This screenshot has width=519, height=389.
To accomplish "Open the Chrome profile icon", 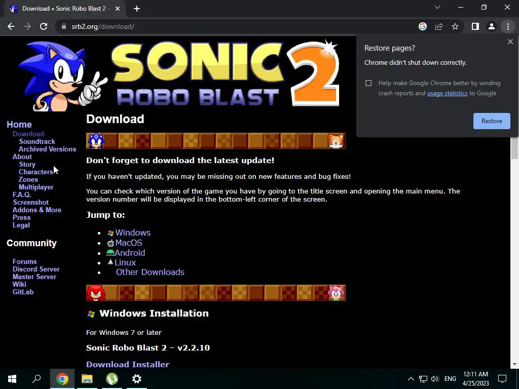I will [x=492, y=26].
